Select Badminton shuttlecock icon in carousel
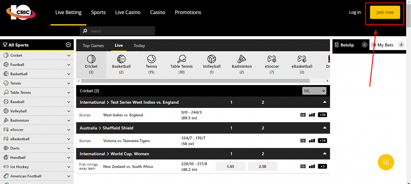The height and width of the screenshot is (184, 411). [241, 59]
